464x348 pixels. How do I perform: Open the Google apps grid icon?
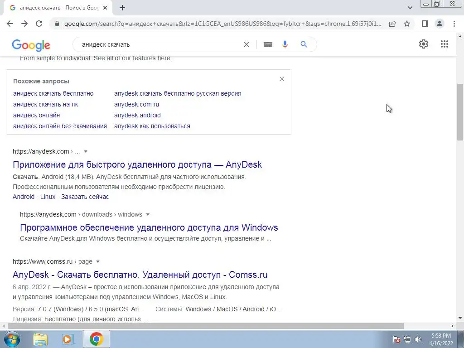444,44
